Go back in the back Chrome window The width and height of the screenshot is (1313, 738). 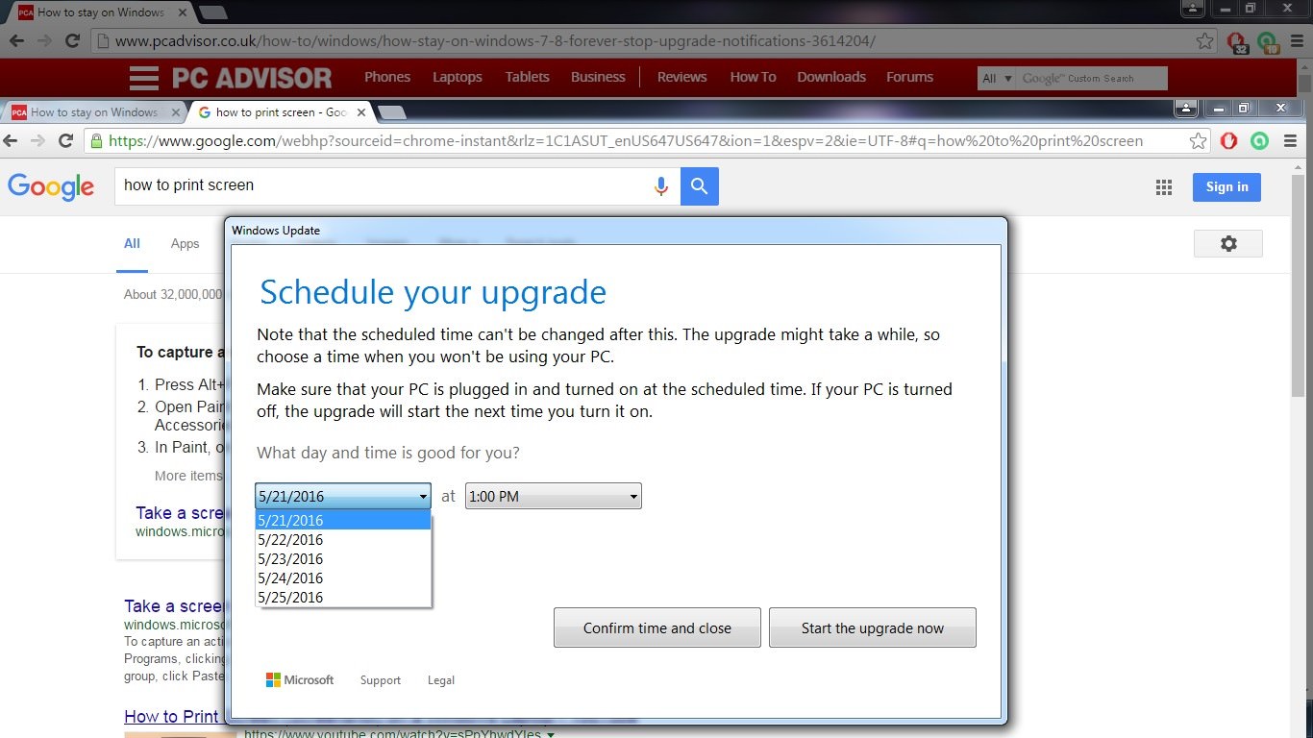point(16,40)
